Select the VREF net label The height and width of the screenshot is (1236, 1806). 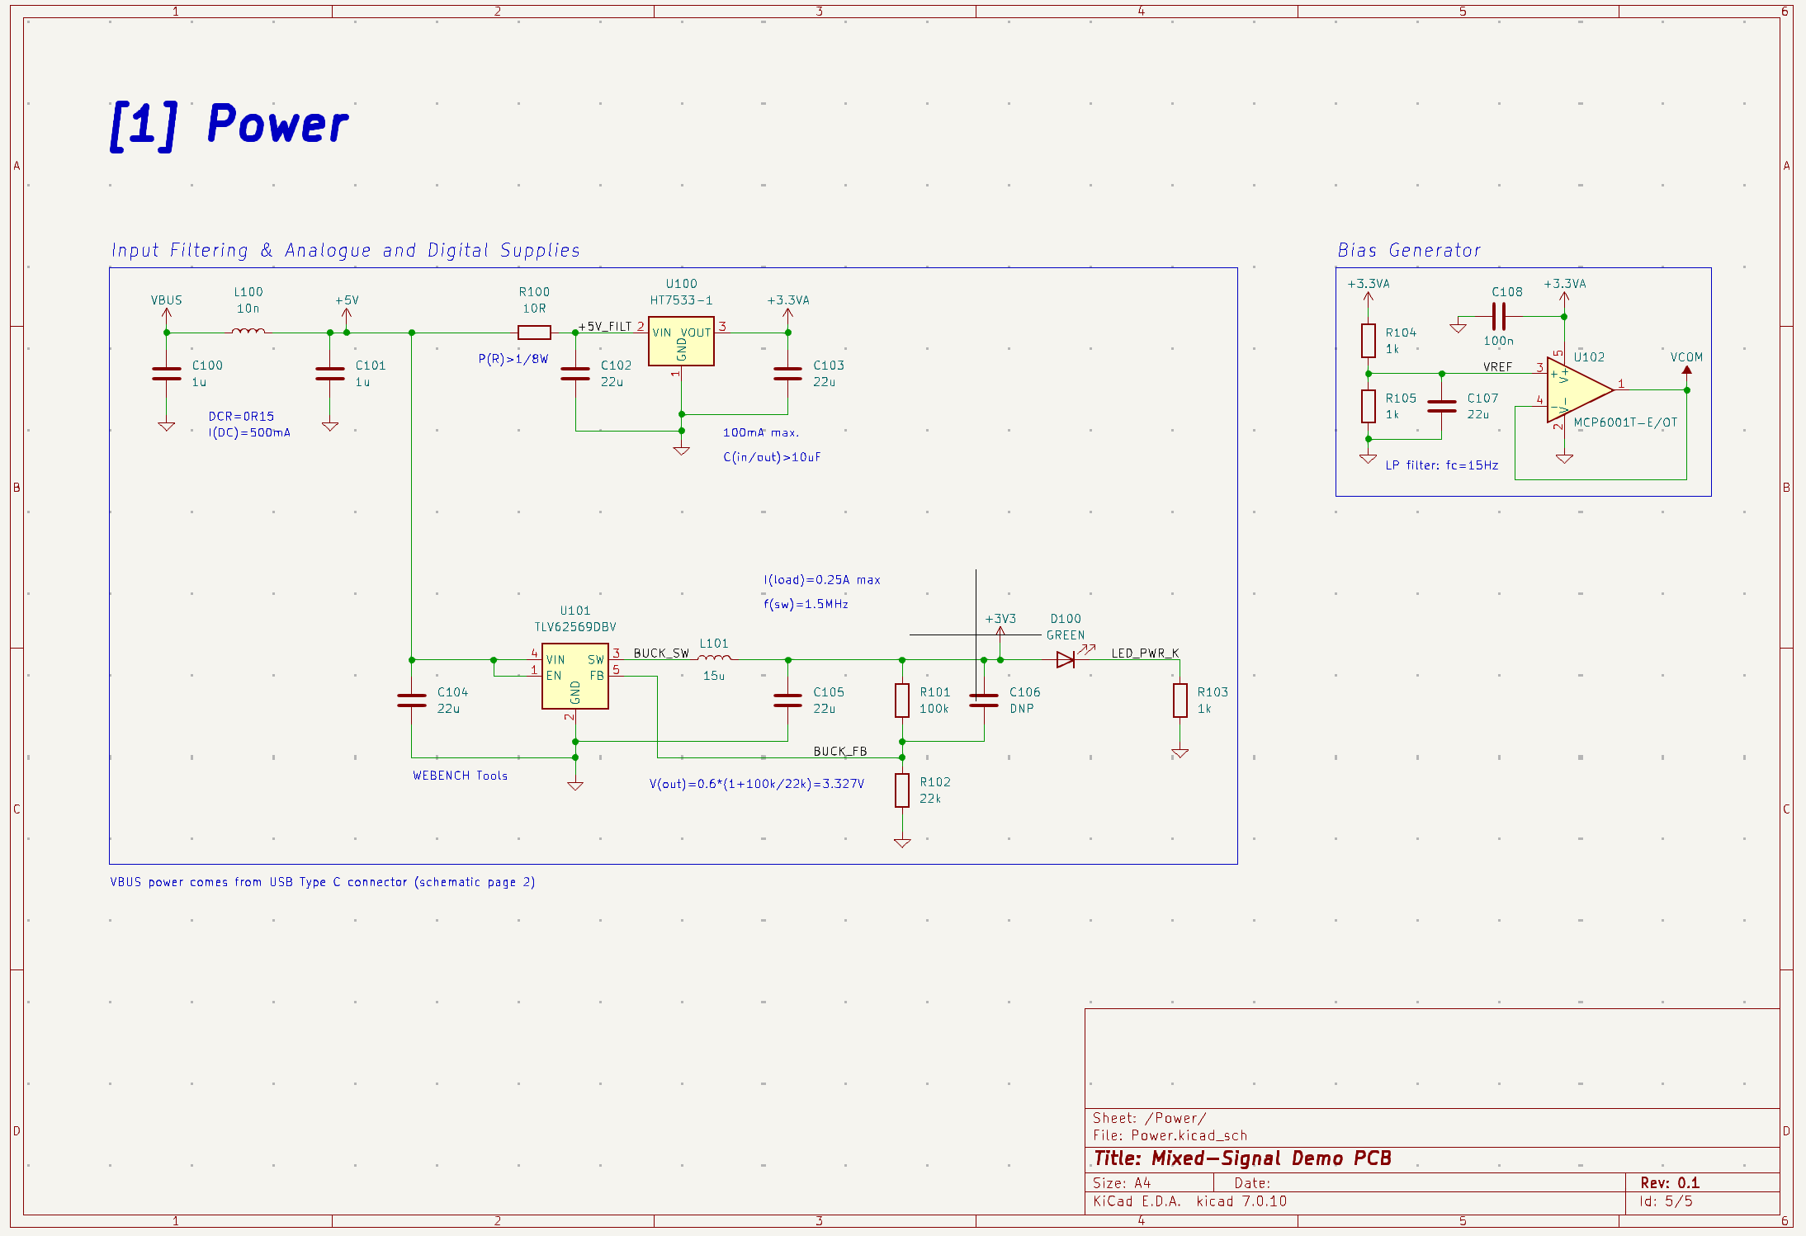click(x=1497, y=367)
